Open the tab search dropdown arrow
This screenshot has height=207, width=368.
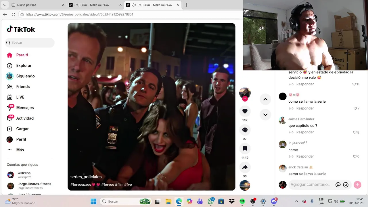point(5,5)
